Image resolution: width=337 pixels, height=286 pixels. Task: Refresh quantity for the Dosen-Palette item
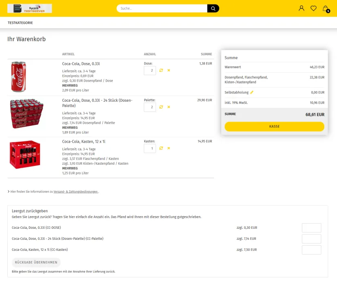[161, 107]
